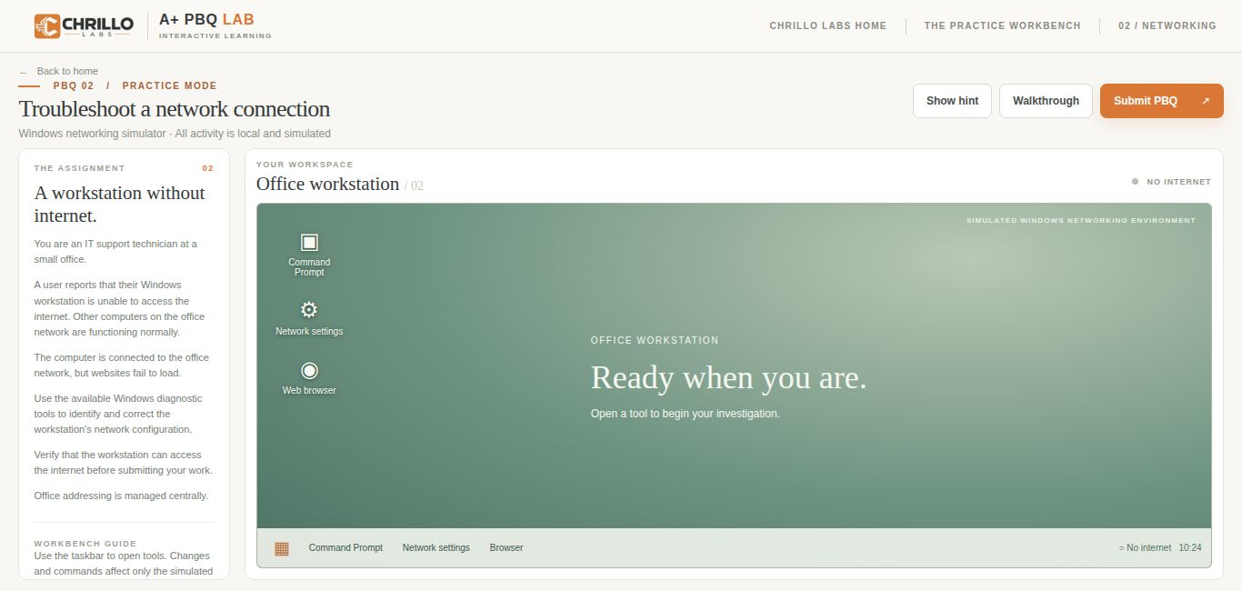
Task: Click the A workstation without internet heading
Action: click(x=120, y=205)
